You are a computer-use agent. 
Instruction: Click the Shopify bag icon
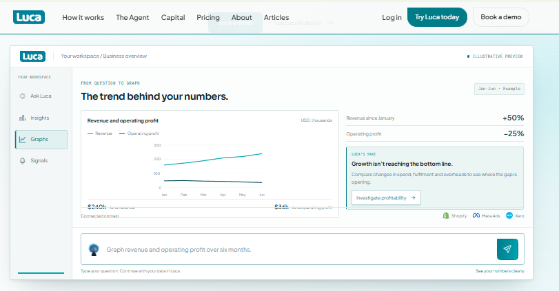pos(446,215)
